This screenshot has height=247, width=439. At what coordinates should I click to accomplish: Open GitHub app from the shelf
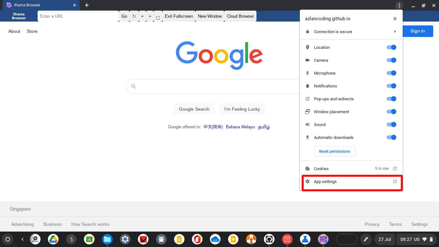269,239
